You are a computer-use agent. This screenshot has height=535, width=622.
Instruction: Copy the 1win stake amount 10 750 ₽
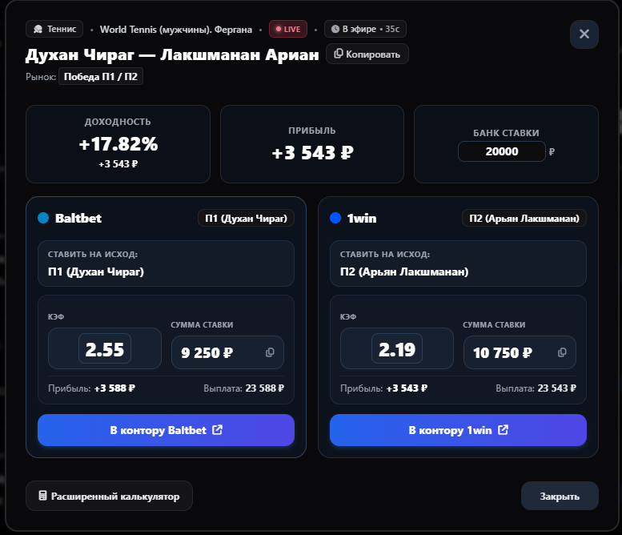(562, 352)
